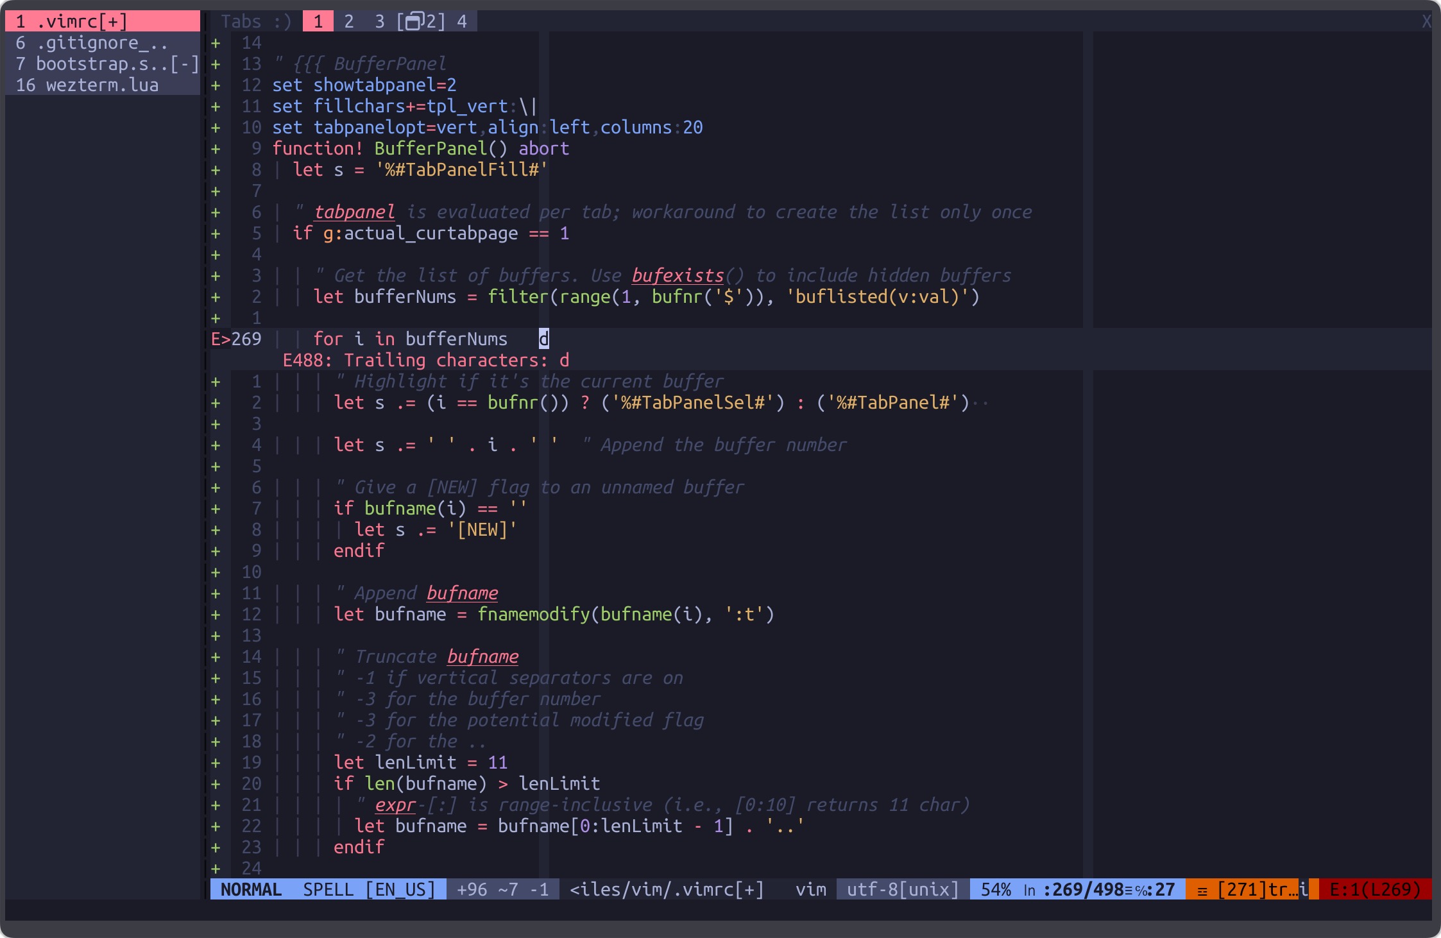Click the E488: Trailing characters error message
The height and width of the screenshot is (938, 1441).
(x=426, y=360)
